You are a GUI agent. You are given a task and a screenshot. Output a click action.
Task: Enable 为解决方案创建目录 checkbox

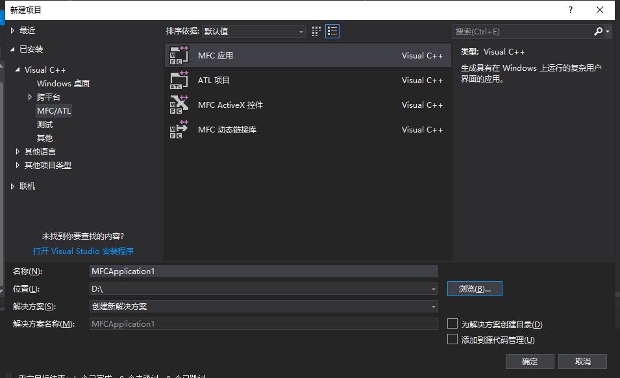pos(453,324)
